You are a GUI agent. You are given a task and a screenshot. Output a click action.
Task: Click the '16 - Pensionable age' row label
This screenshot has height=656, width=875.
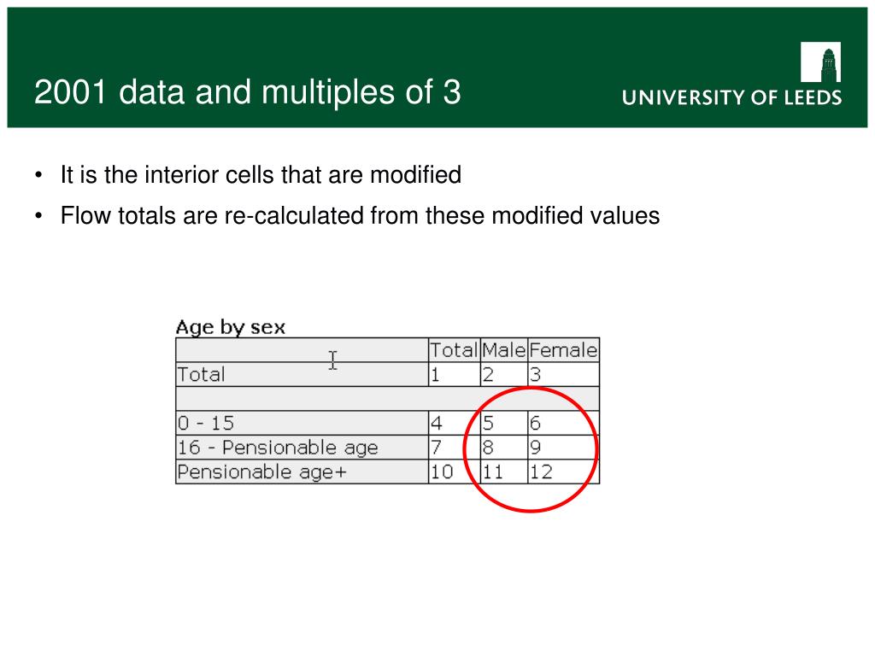point(302,448)
